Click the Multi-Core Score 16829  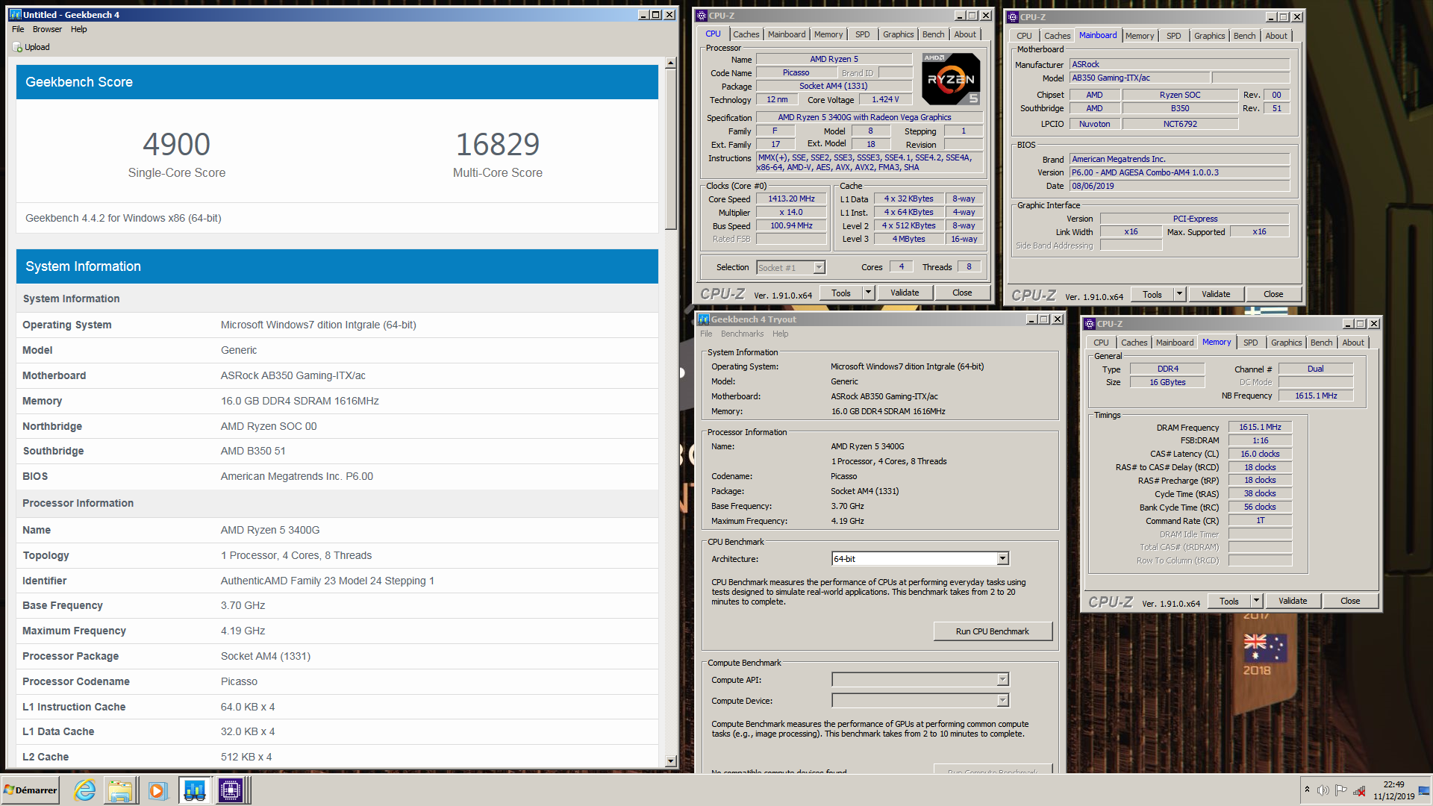click(498, 144)
